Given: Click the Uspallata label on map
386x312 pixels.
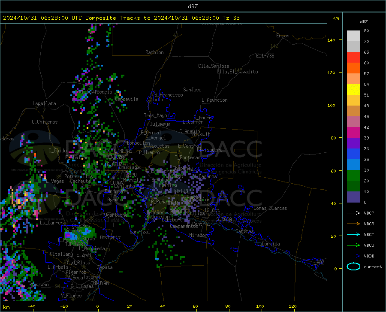Looking at the screenshot, I should (x=44, y=103).
